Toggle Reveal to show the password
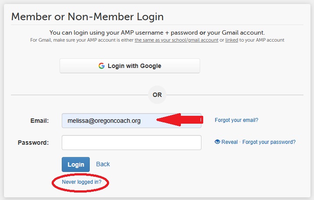314x200 pixels. tap(229, 142)
